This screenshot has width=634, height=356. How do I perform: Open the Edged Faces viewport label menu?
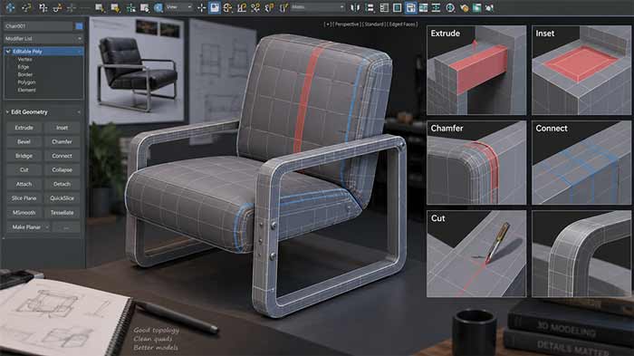(402, 24)
